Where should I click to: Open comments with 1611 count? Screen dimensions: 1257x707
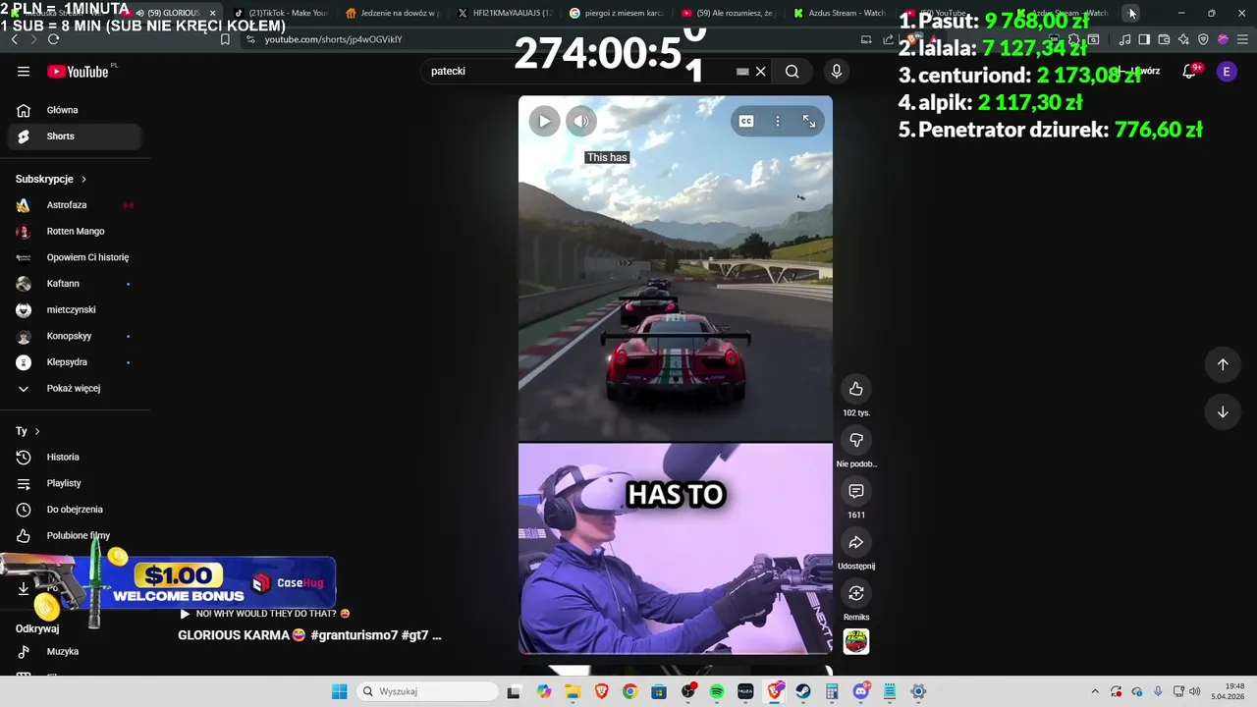856,491
